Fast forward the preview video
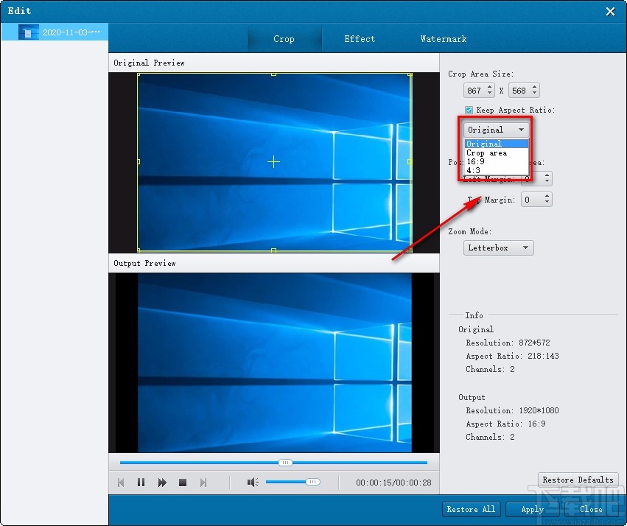Viewport: 627px width, 526px height. click(162, 483)
